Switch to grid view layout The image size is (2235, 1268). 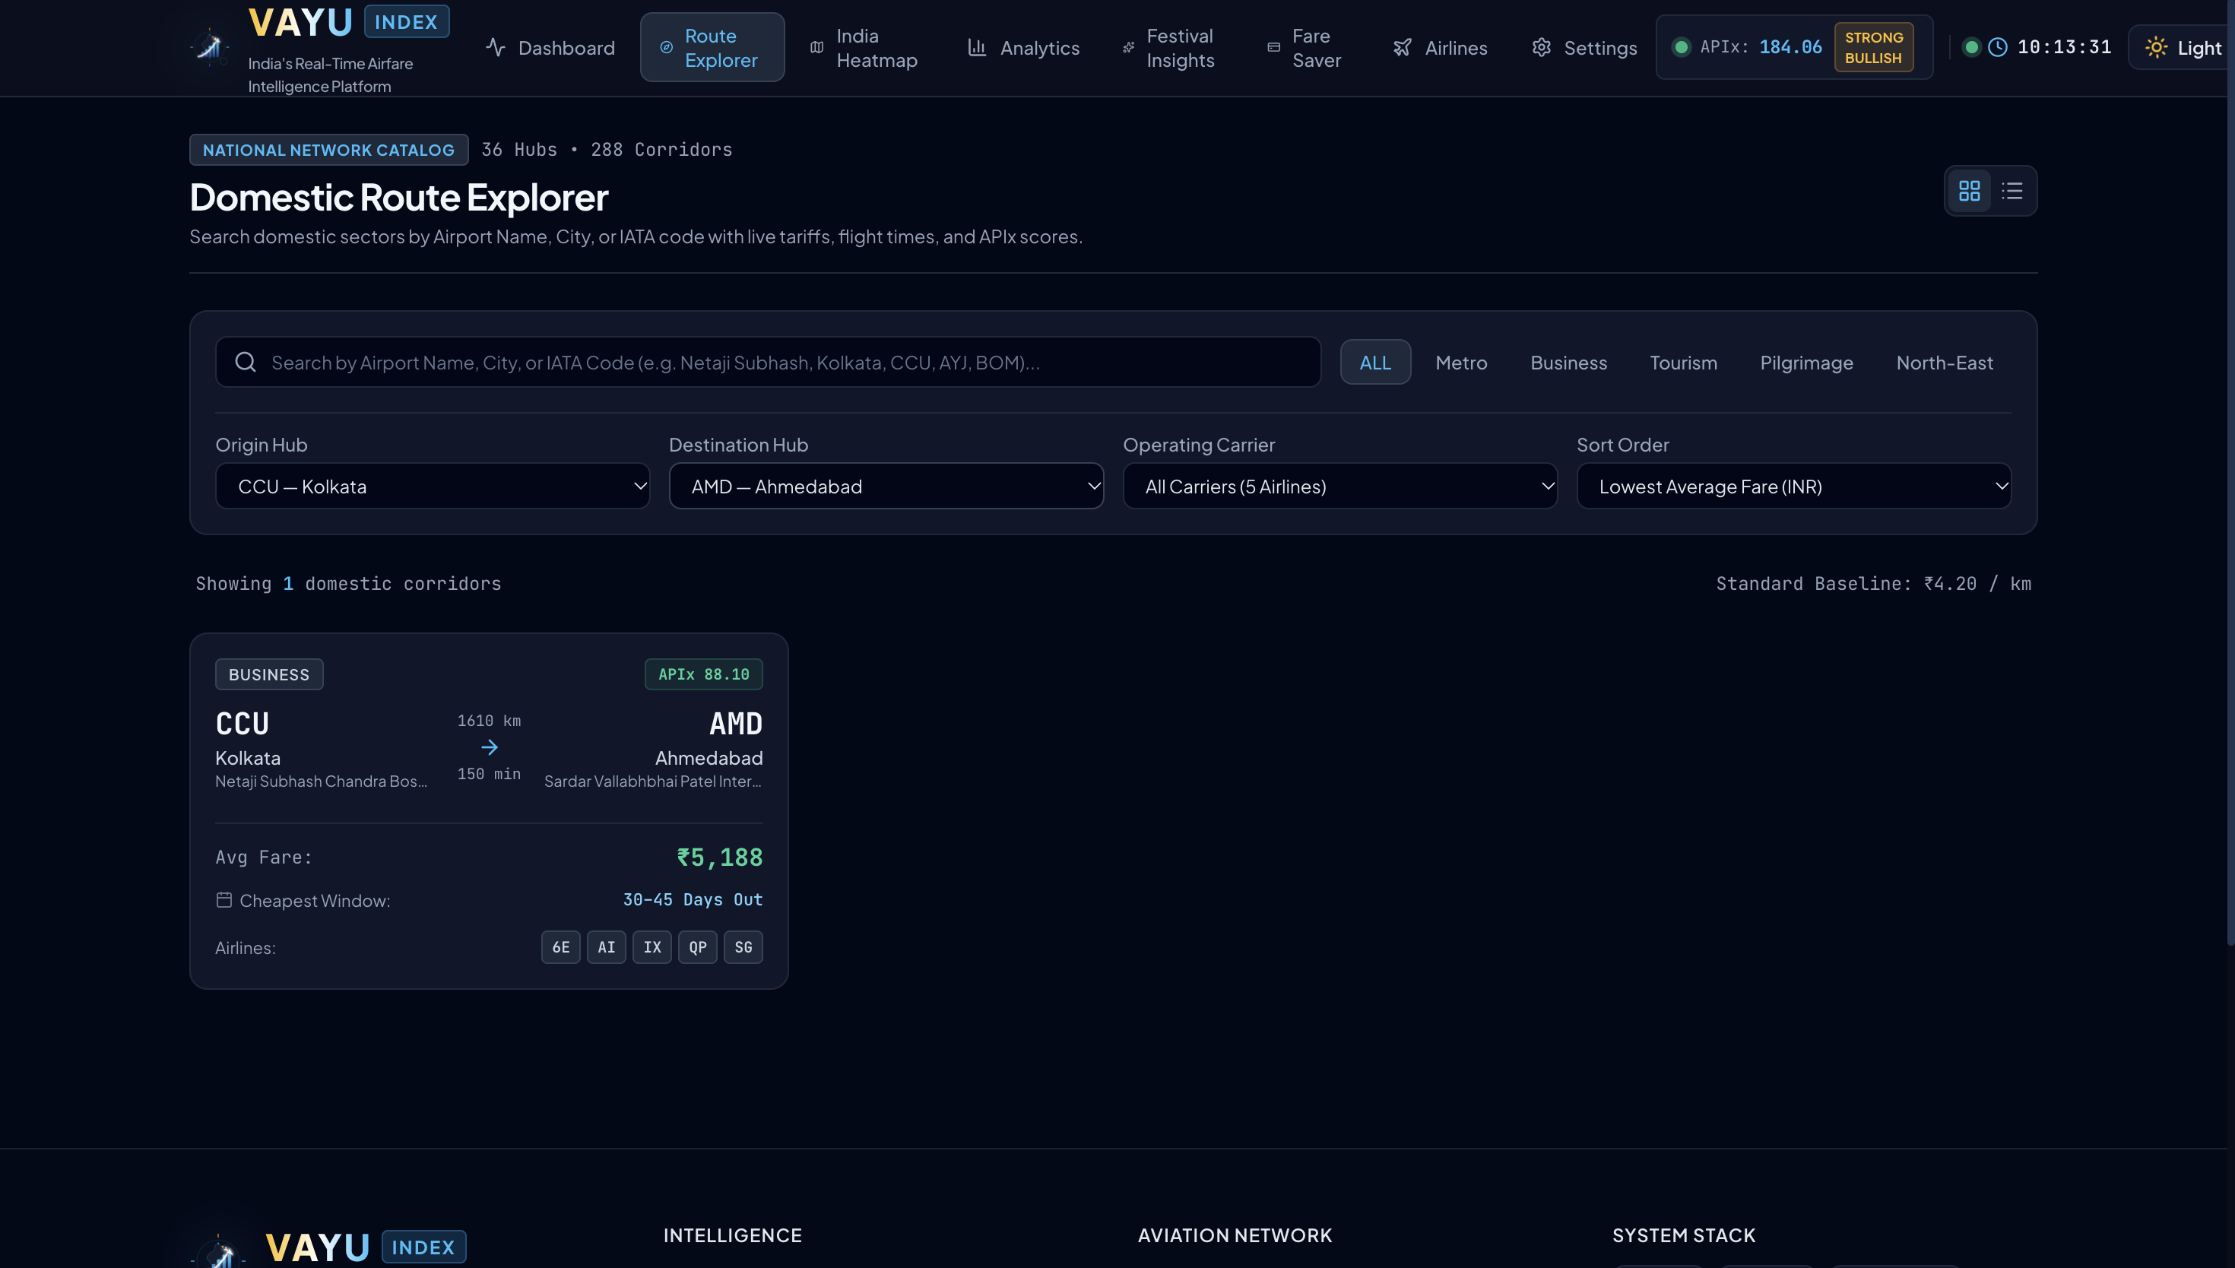click(x=1970, y=191)
